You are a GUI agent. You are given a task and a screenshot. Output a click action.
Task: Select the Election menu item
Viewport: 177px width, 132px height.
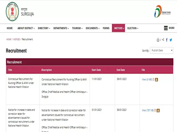(133, 28)
